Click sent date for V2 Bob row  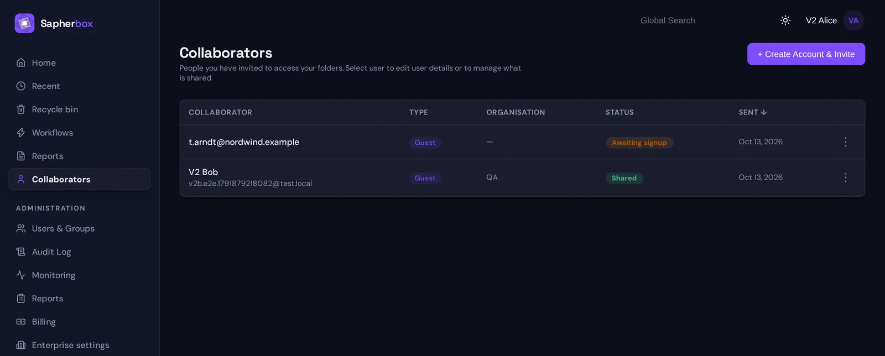(x=761, y=177)
